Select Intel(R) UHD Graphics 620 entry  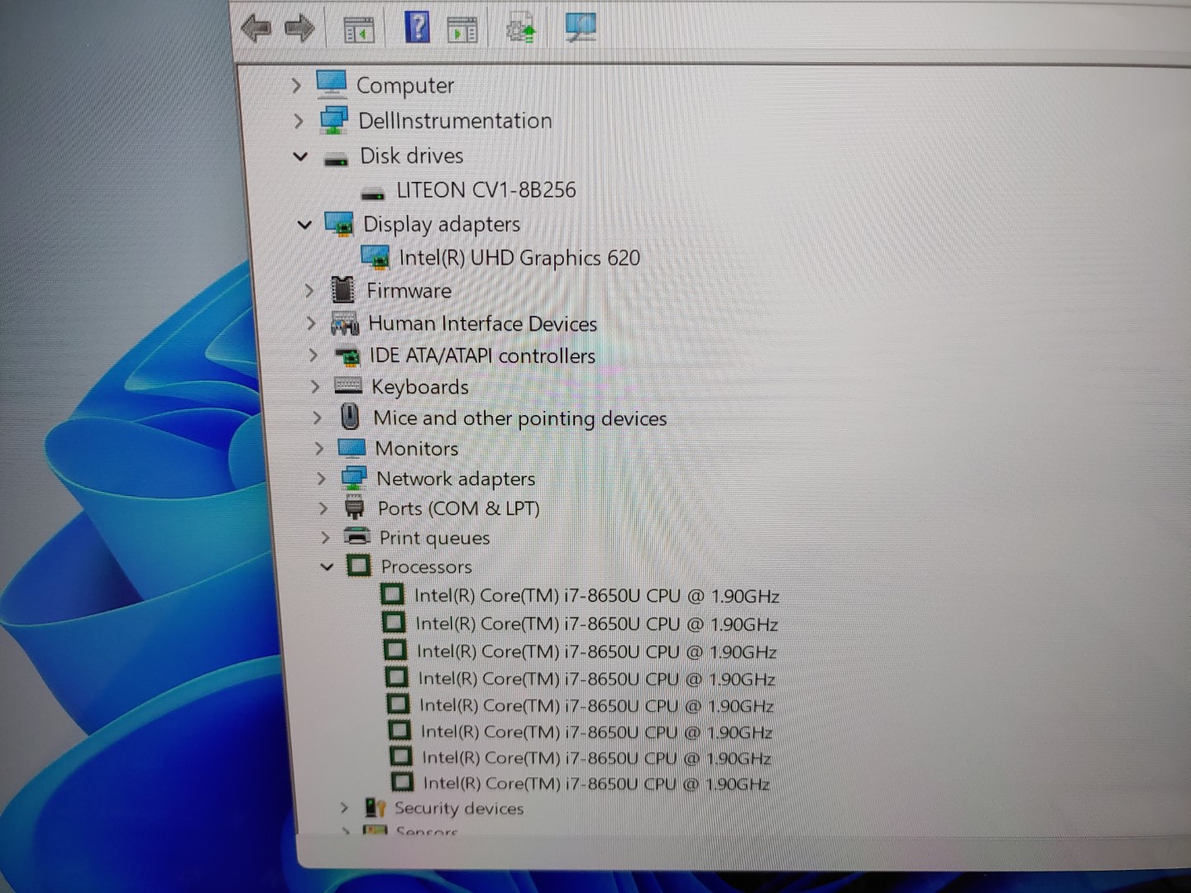[x=519, y=258]
